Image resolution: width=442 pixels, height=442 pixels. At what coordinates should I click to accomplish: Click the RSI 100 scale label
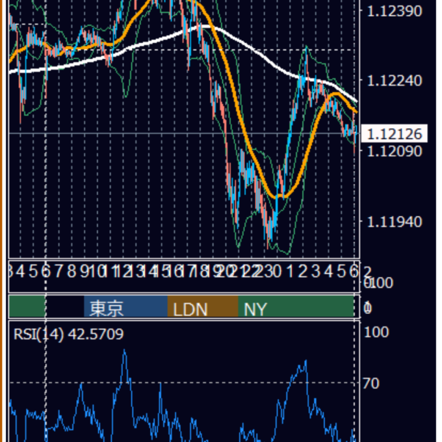click(376, 332)
